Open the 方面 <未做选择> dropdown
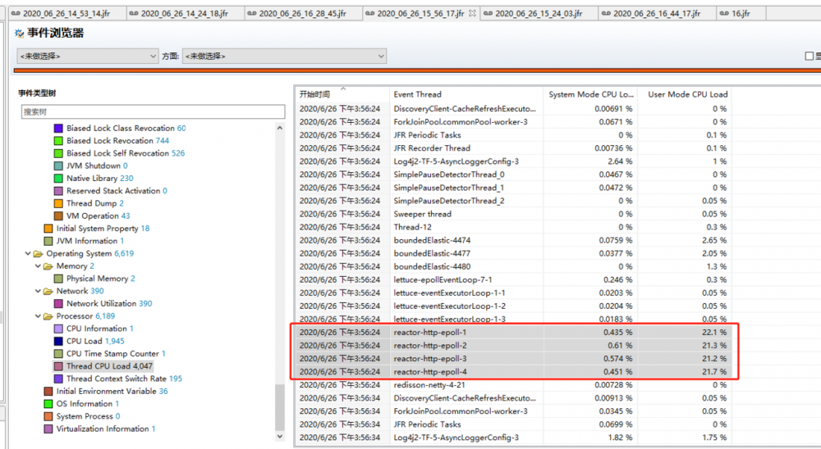Viewport: 821px width, 449px height. point(284,56)
